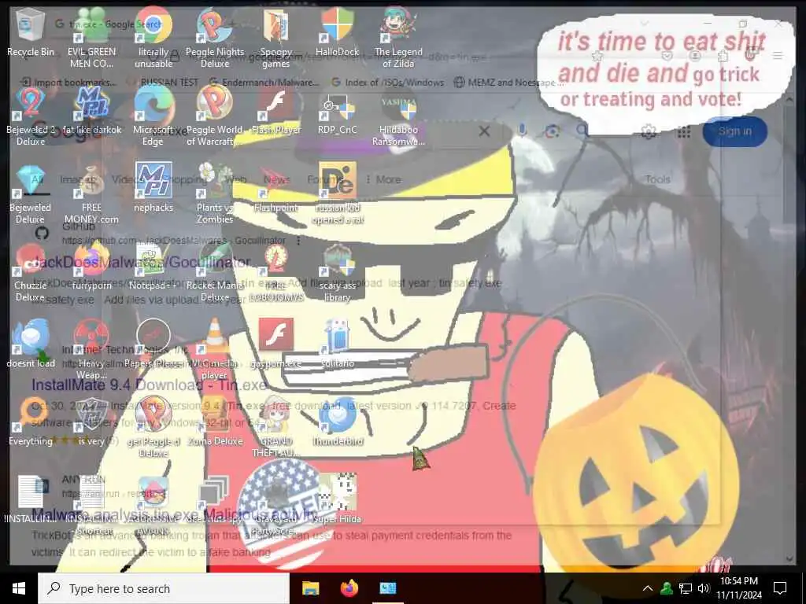Open the Plants vs Zombies shortcut

click(215, 194)
